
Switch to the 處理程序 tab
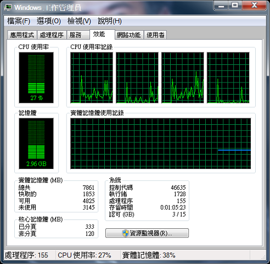click(52, 35)
